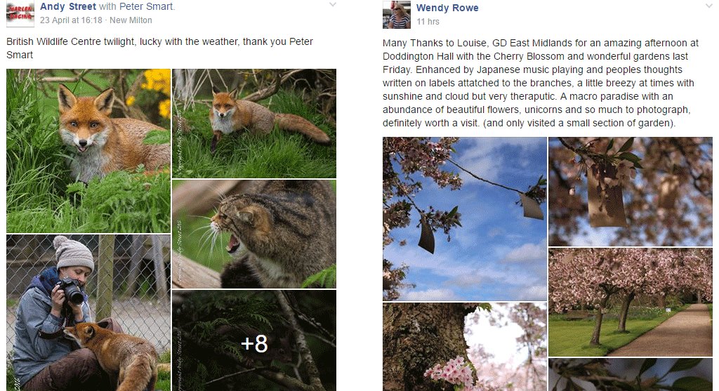
Task: Open the snarling wildcat photo
Action: (x=253, y=234)
